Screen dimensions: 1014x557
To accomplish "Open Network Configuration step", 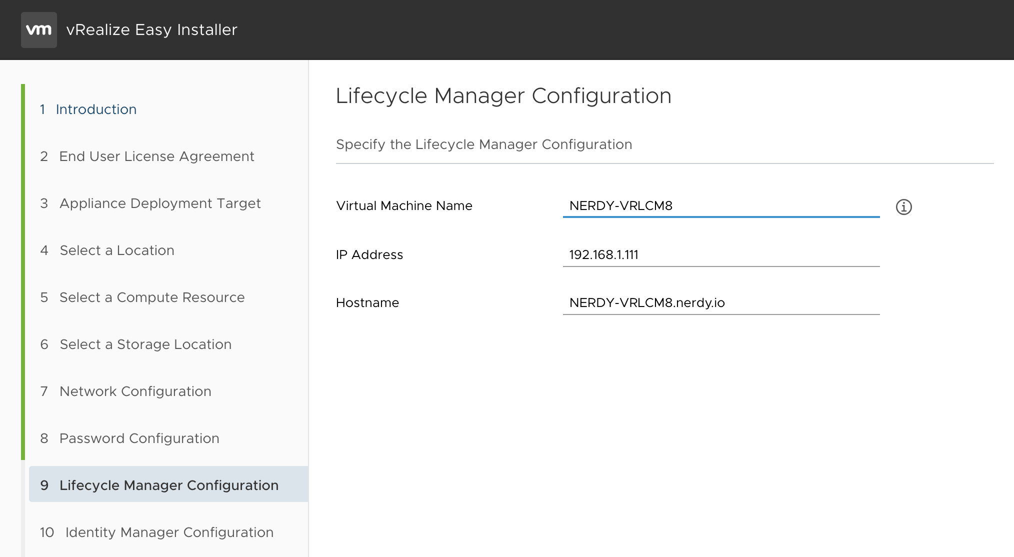I will tap(125, 391).
